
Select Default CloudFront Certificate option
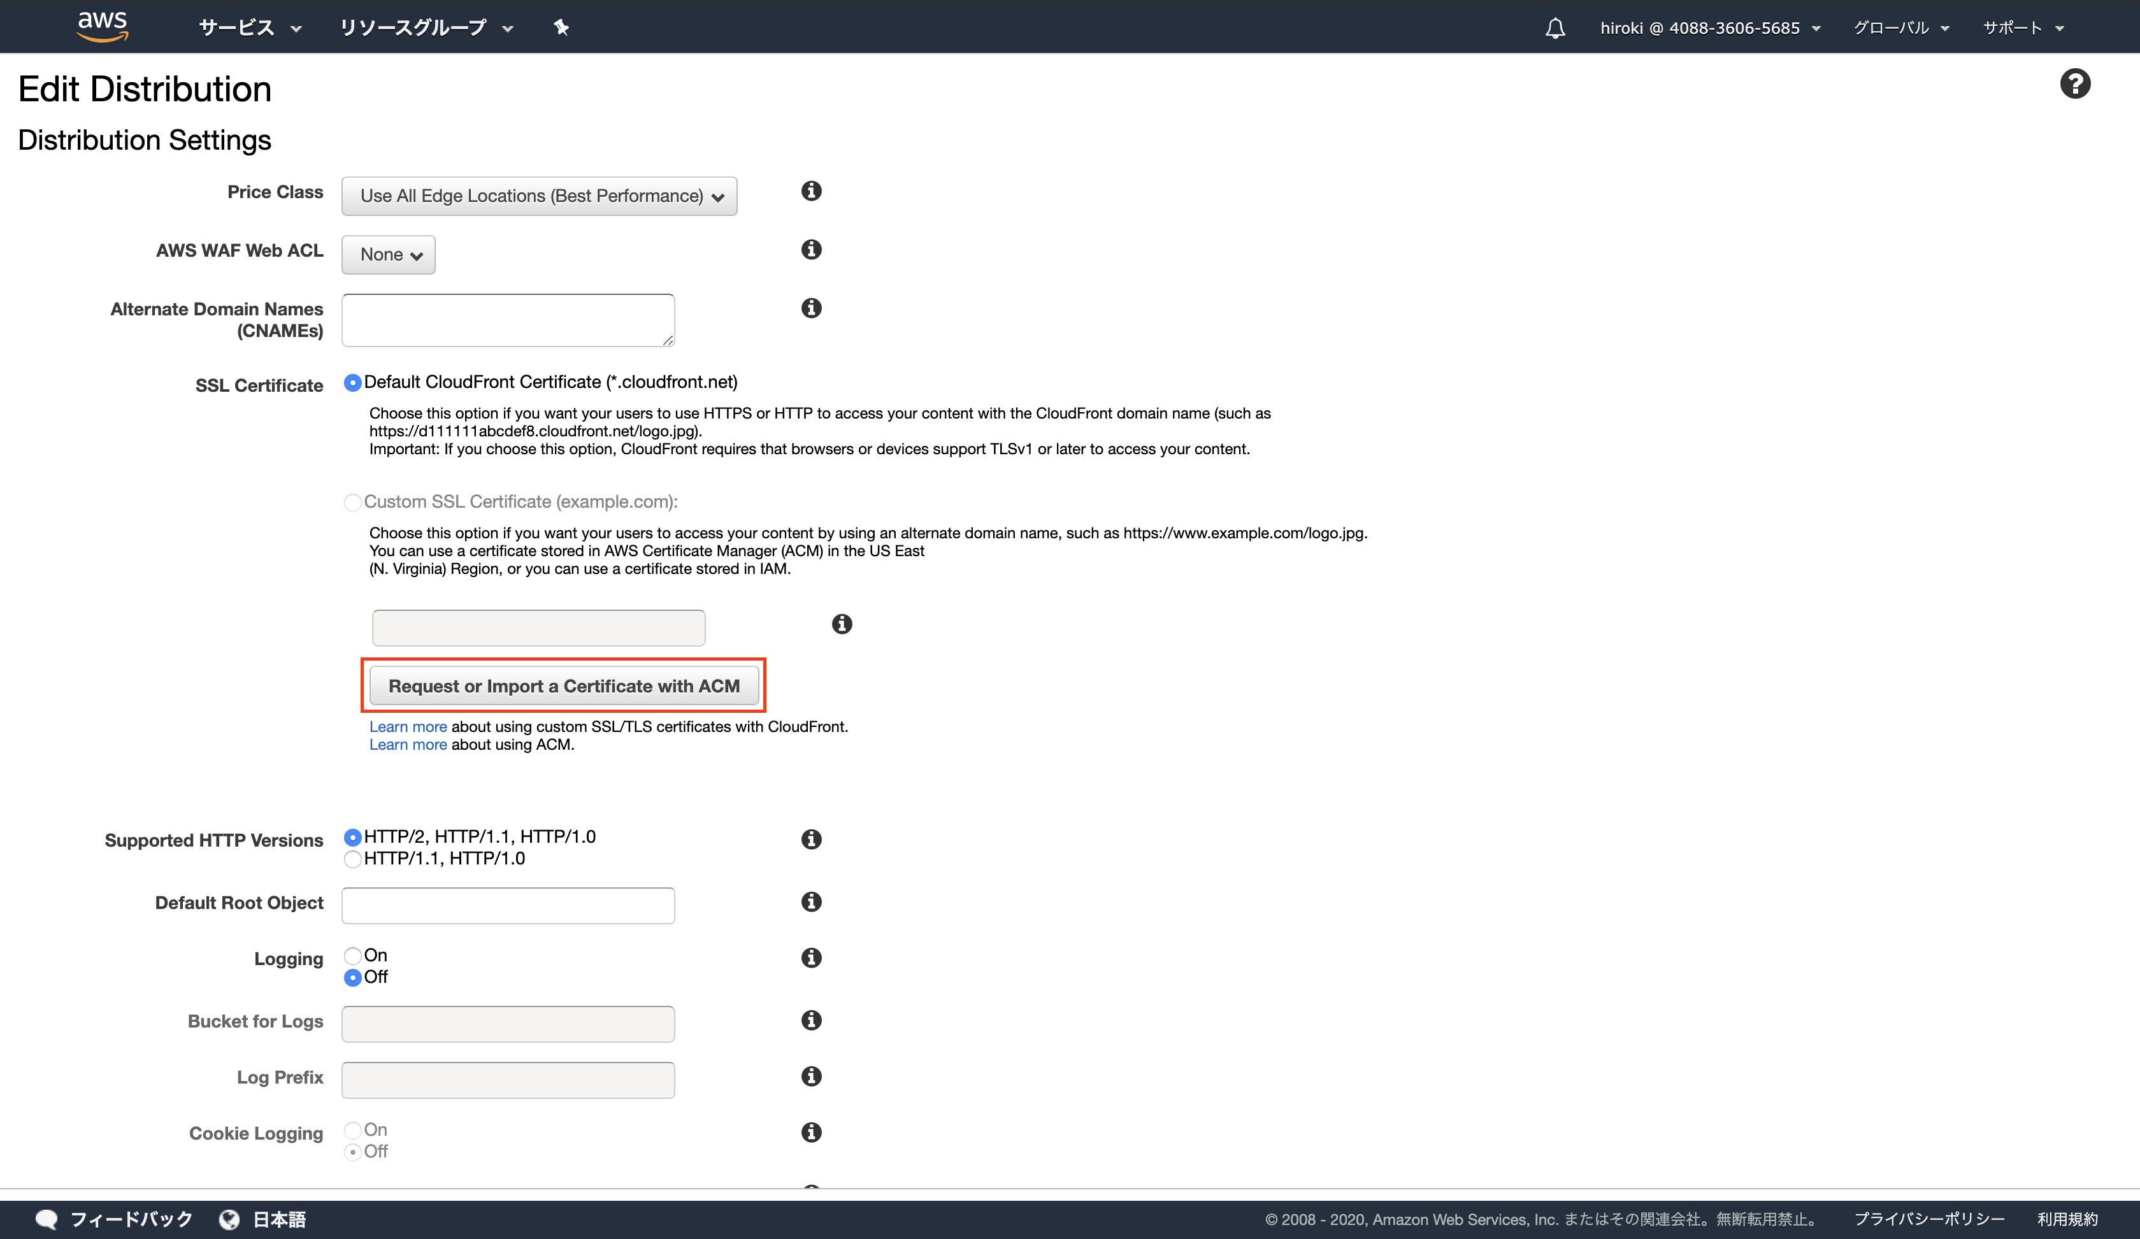coord(352,383)
